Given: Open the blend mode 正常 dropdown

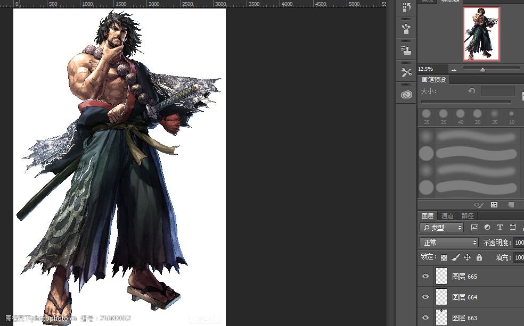Looking at the screenshot, I should pos(449,243).
